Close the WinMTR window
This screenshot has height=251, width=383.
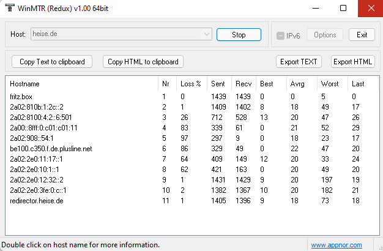click(370, 8)
